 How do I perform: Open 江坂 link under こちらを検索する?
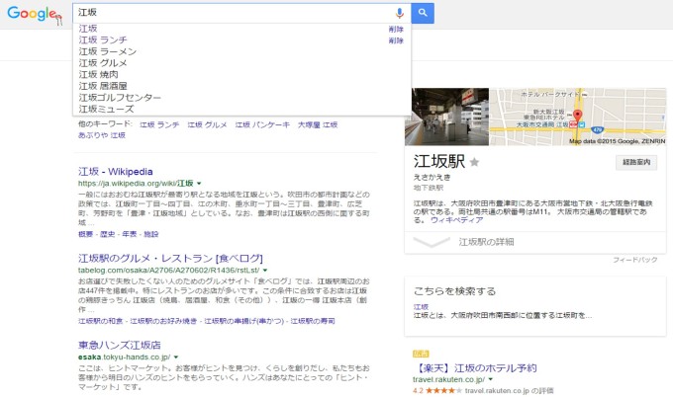[x=421, y=307]
